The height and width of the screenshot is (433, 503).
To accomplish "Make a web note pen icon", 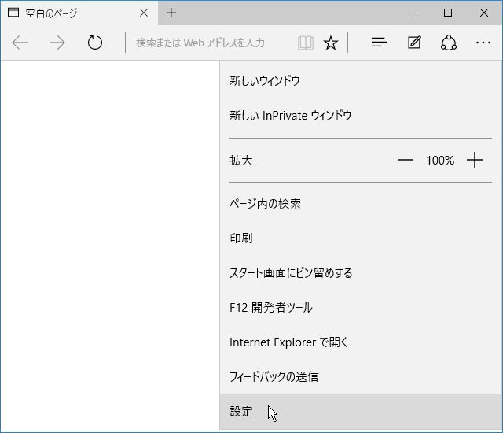I will coord(414,43).
